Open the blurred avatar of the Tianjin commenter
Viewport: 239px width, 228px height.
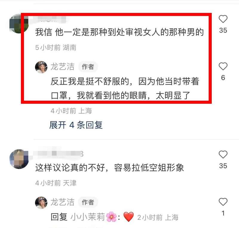pyautogui.click(x=19, y=159)
